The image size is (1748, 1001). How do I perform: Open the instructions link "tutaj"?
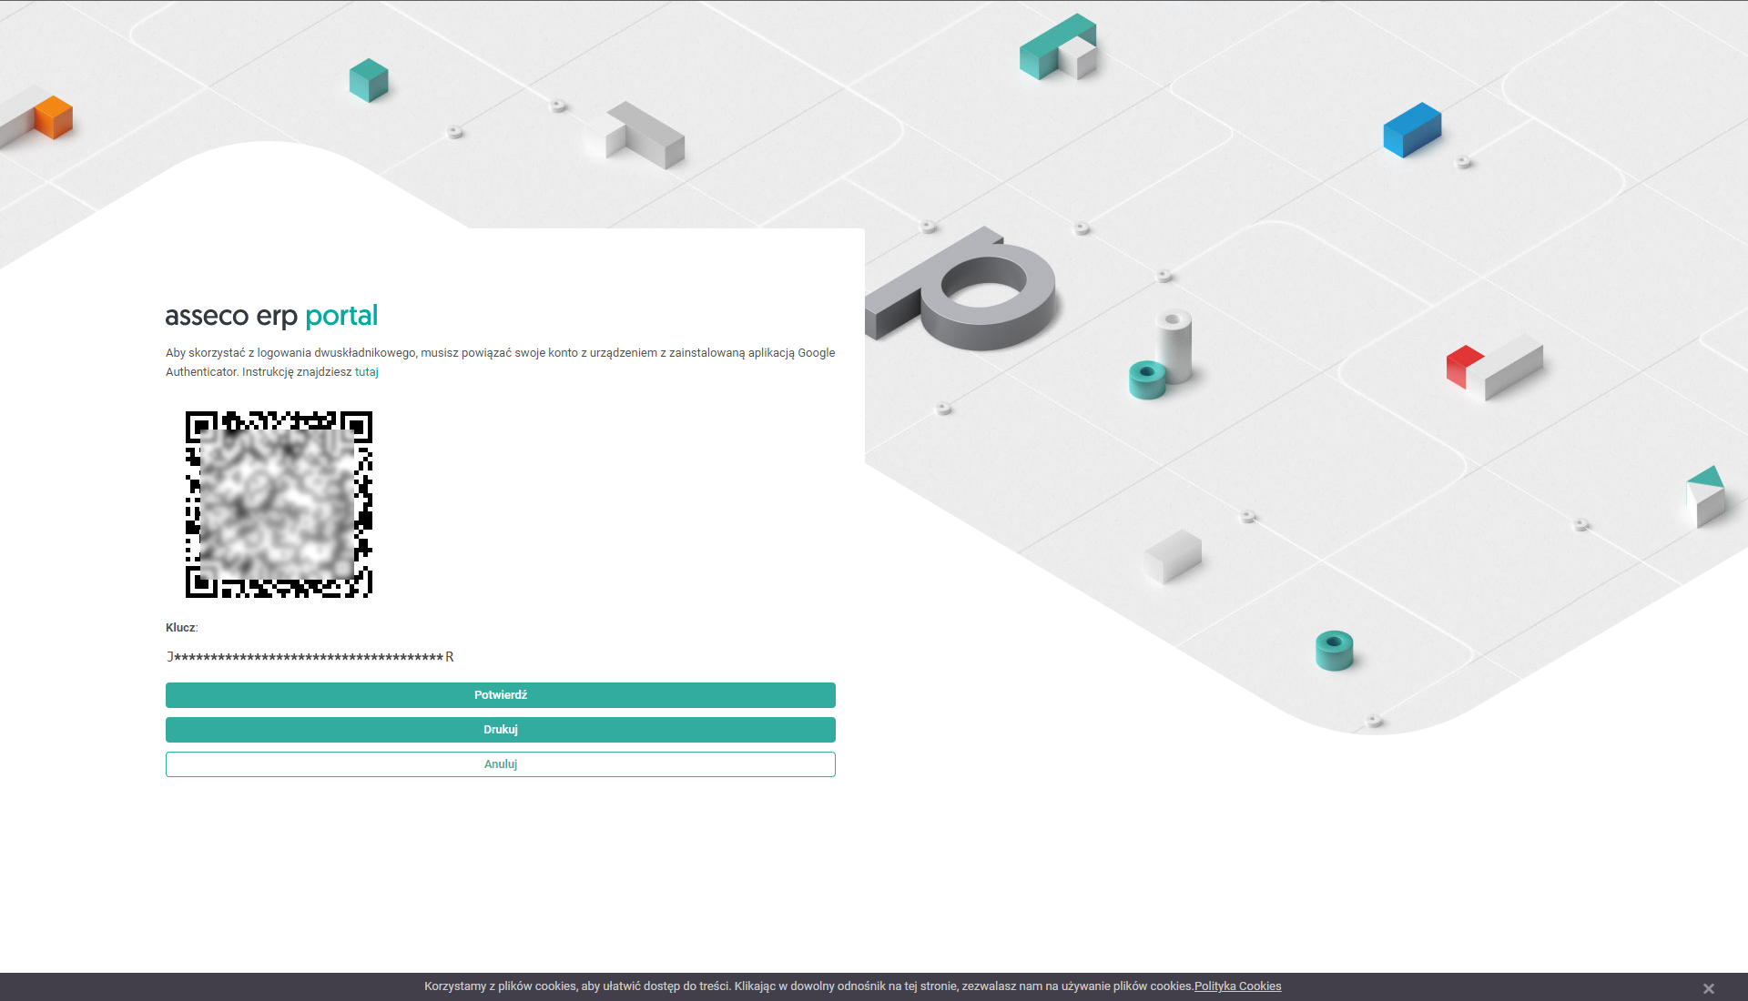coord(366,372)
